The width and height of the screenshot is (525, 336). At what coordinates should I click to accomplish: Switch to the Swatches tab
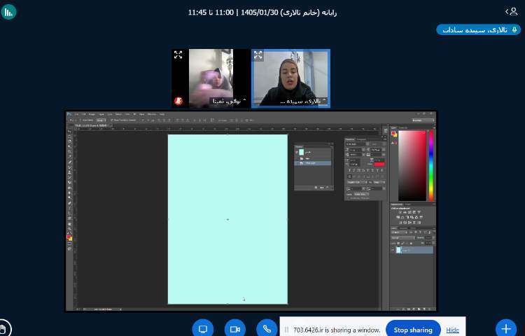point(403,127)
